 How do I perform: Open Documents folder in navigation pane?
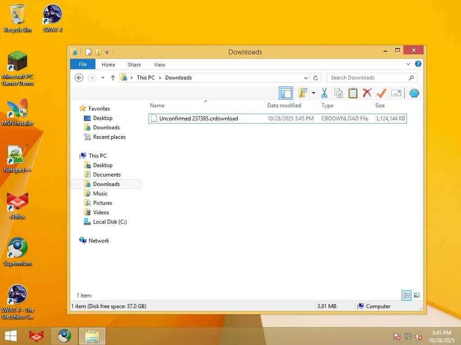[x=107, y=175]
